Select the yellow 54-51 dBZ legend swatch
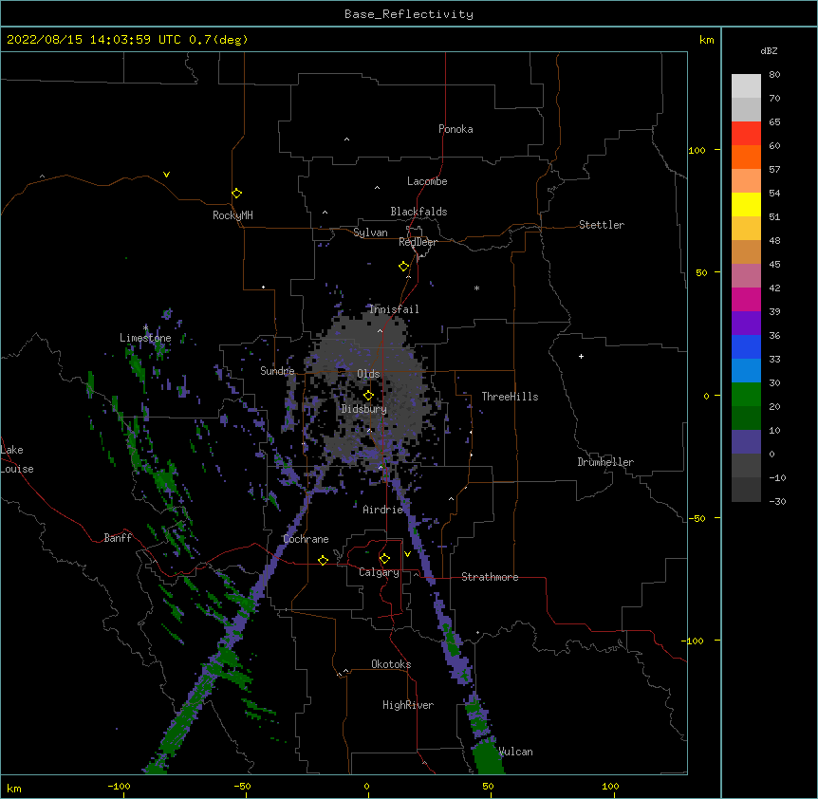The image size is (818, 799). tap(746, 205)
